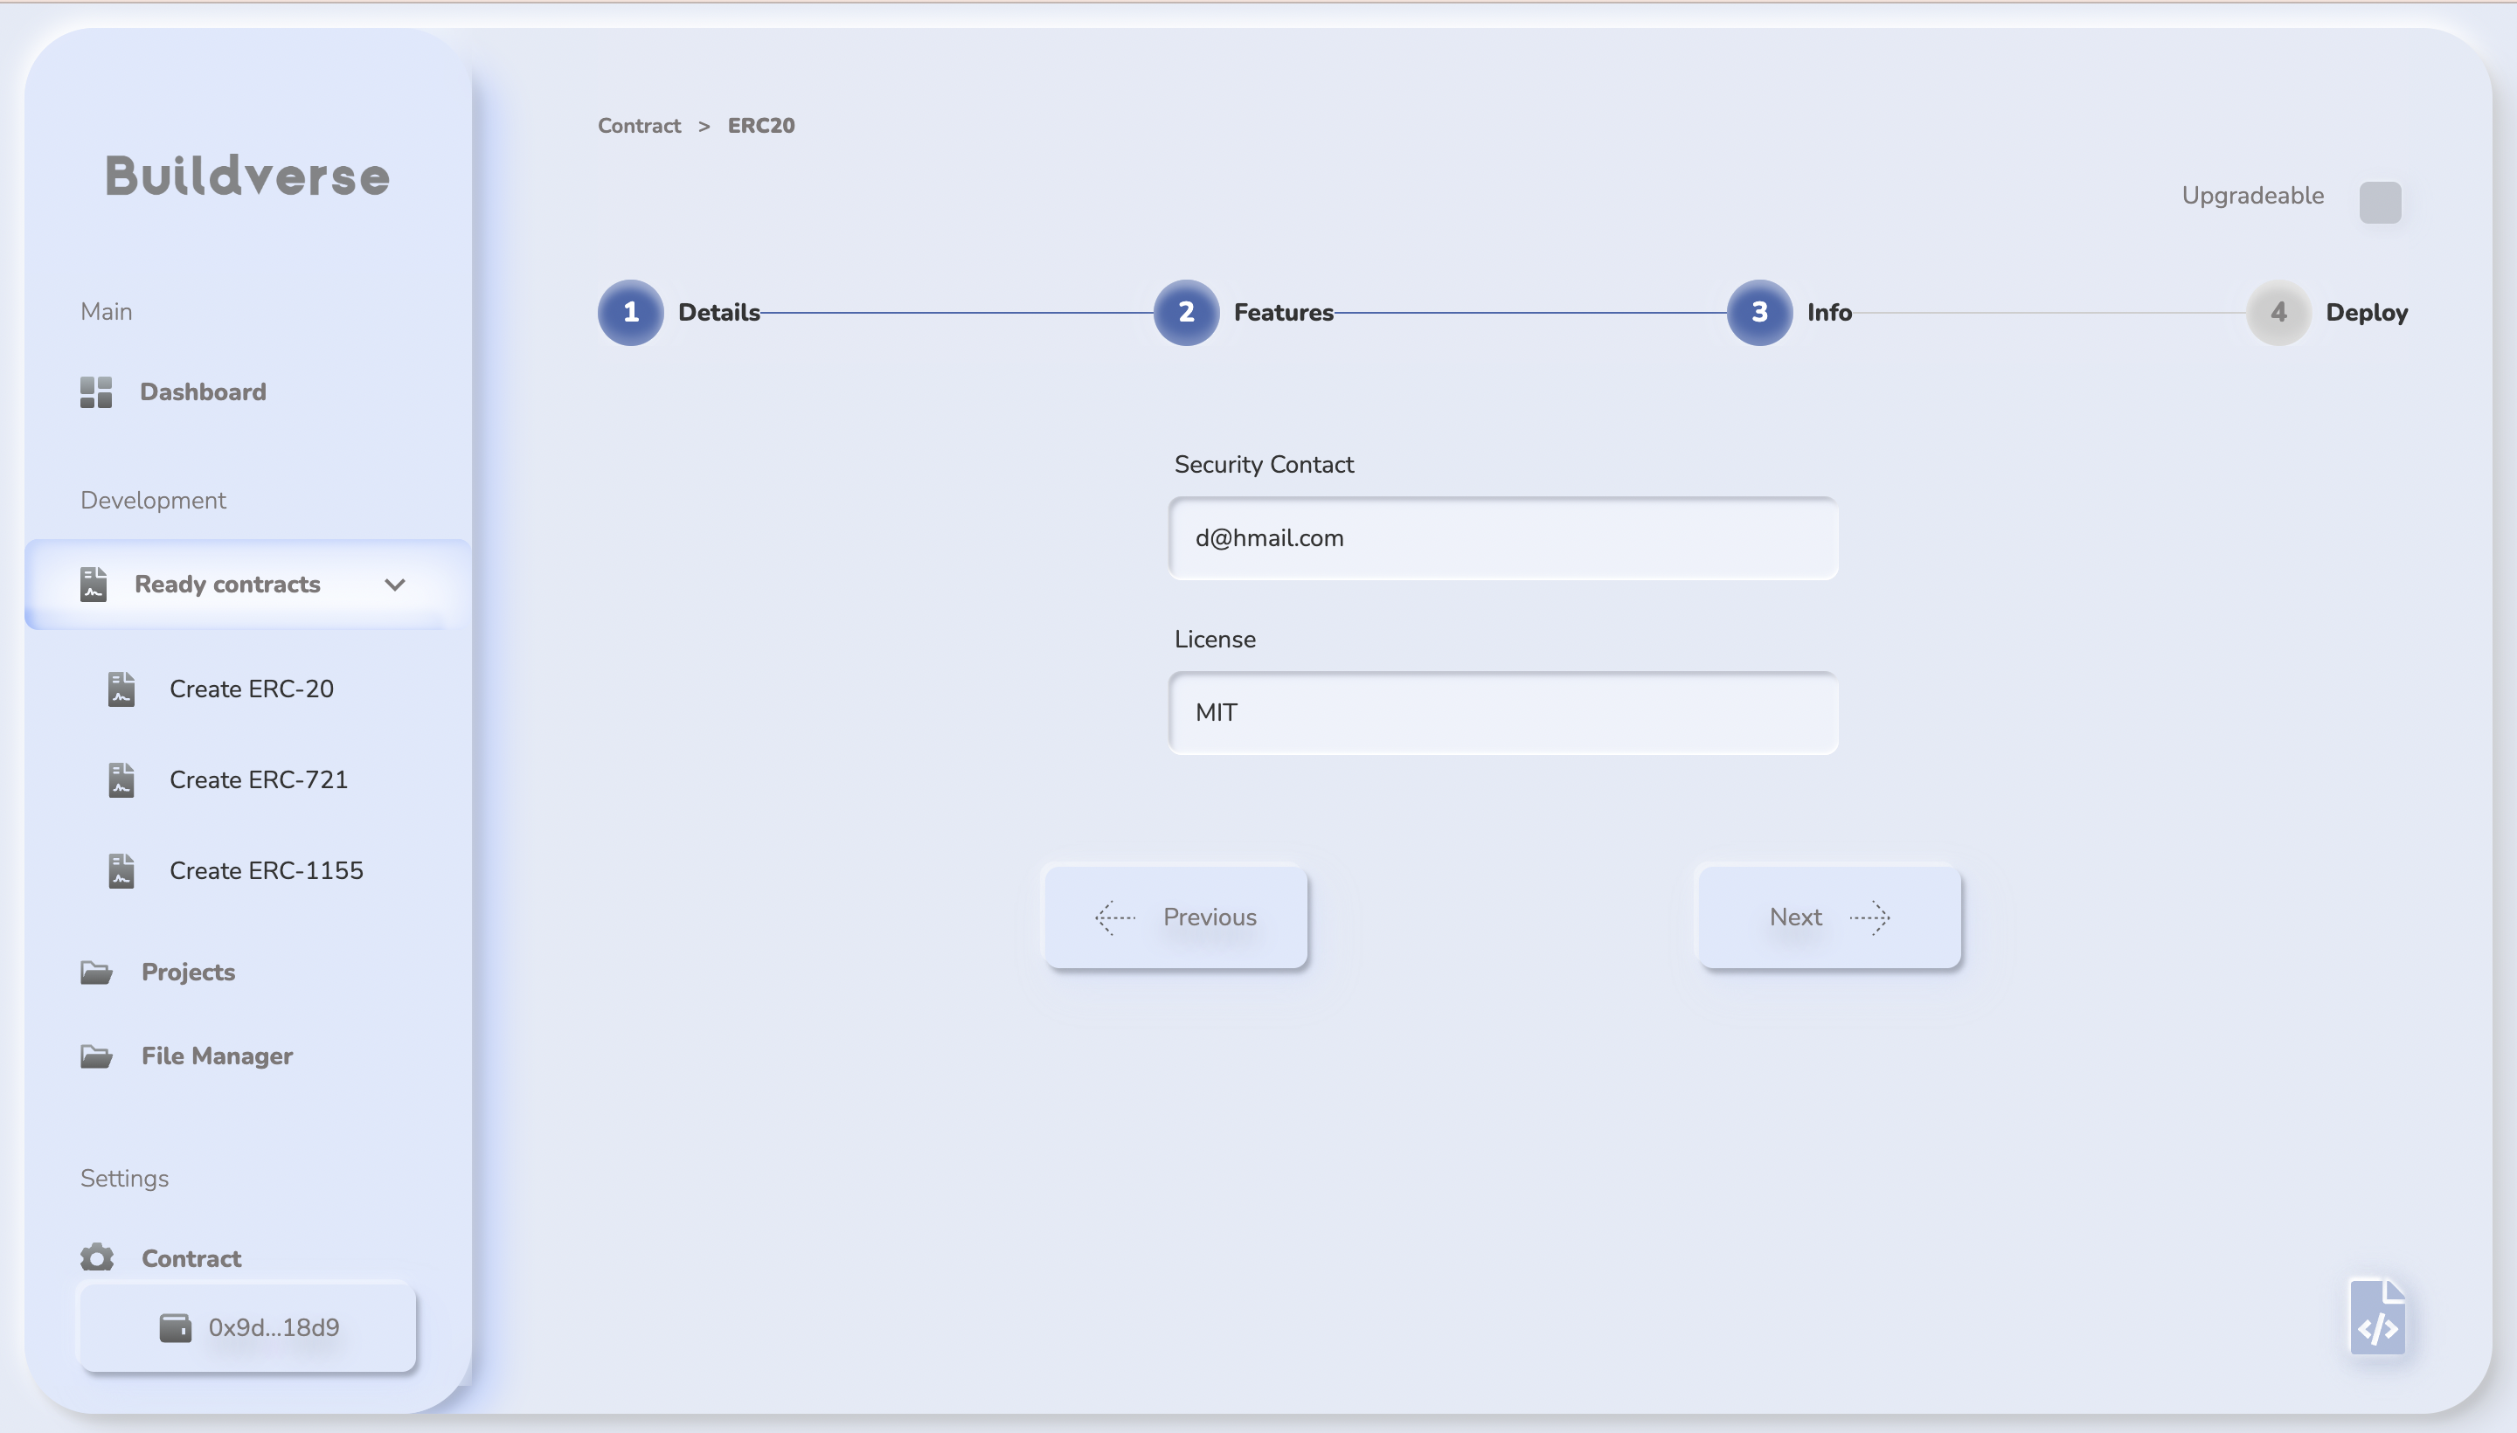This screenshot has height=1433, width=2517.
Task: Click the Create ERC-721 file icon
Action: pos(121,779)
